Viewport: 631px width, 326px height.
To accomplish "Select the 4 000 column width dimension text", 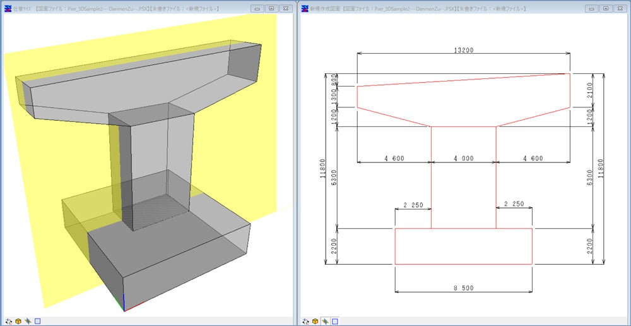I will click(x=463, y=159).
